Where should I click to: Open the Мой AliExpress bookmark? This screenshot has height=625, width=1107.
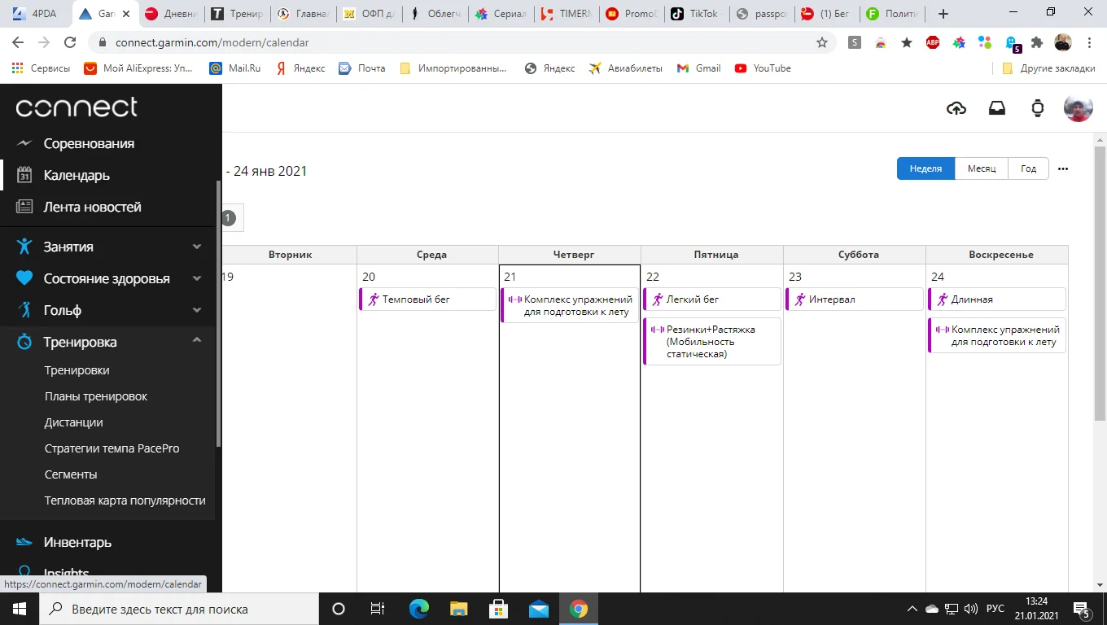click(139, 68)
